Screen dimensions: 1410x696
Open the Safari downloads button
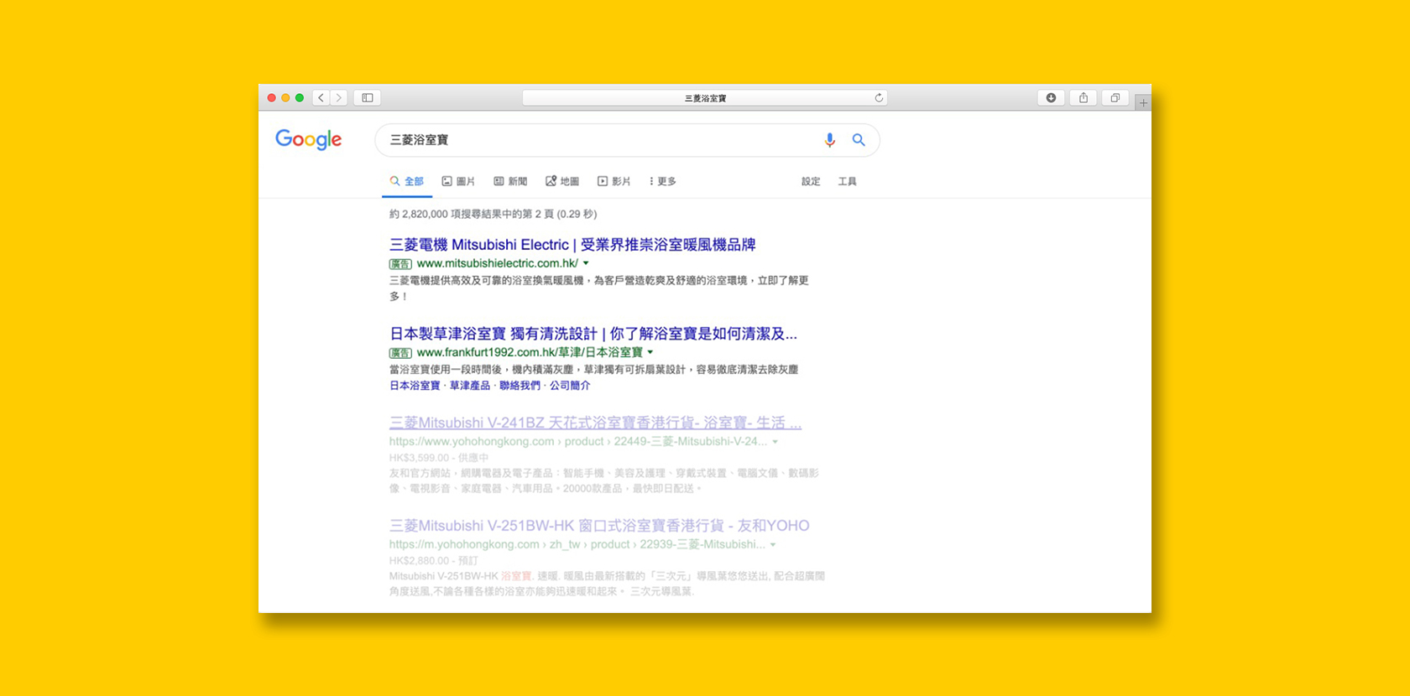(1051, 98)
